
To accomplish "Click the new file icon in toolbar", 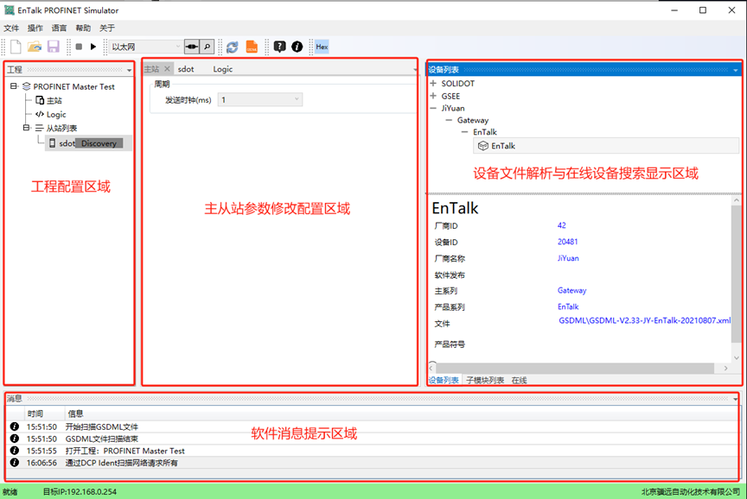I will click(16, 47).
